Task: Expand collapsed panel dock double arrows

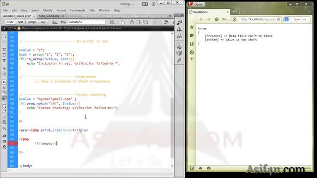Action: click(182, 15)
